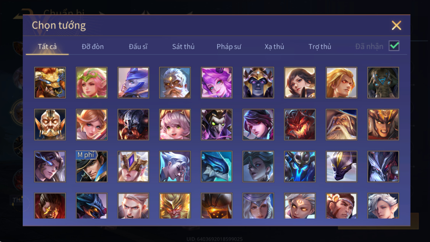Select the orange horned beast hero portrait
Screen dimensions: 430x242
tap(50, 82)
